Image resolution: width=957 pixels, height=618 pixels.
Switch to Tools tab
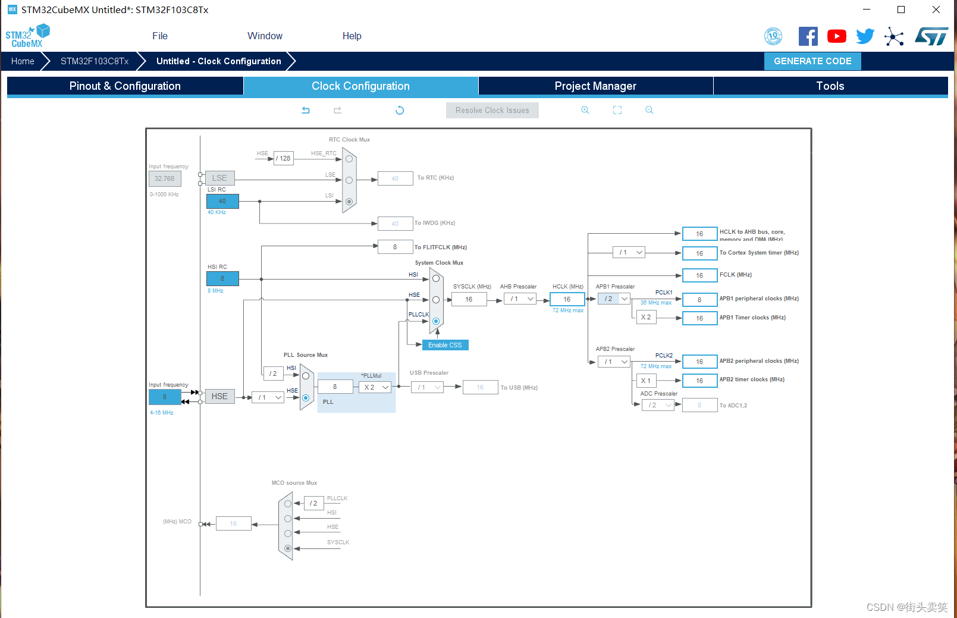click(x=830, y=86)
